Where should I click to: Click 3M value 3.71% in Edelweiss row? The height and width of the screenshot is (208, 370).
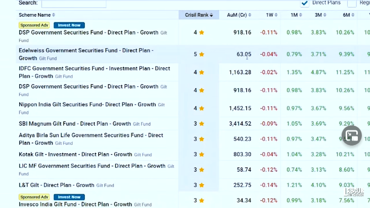click(318, 54)
